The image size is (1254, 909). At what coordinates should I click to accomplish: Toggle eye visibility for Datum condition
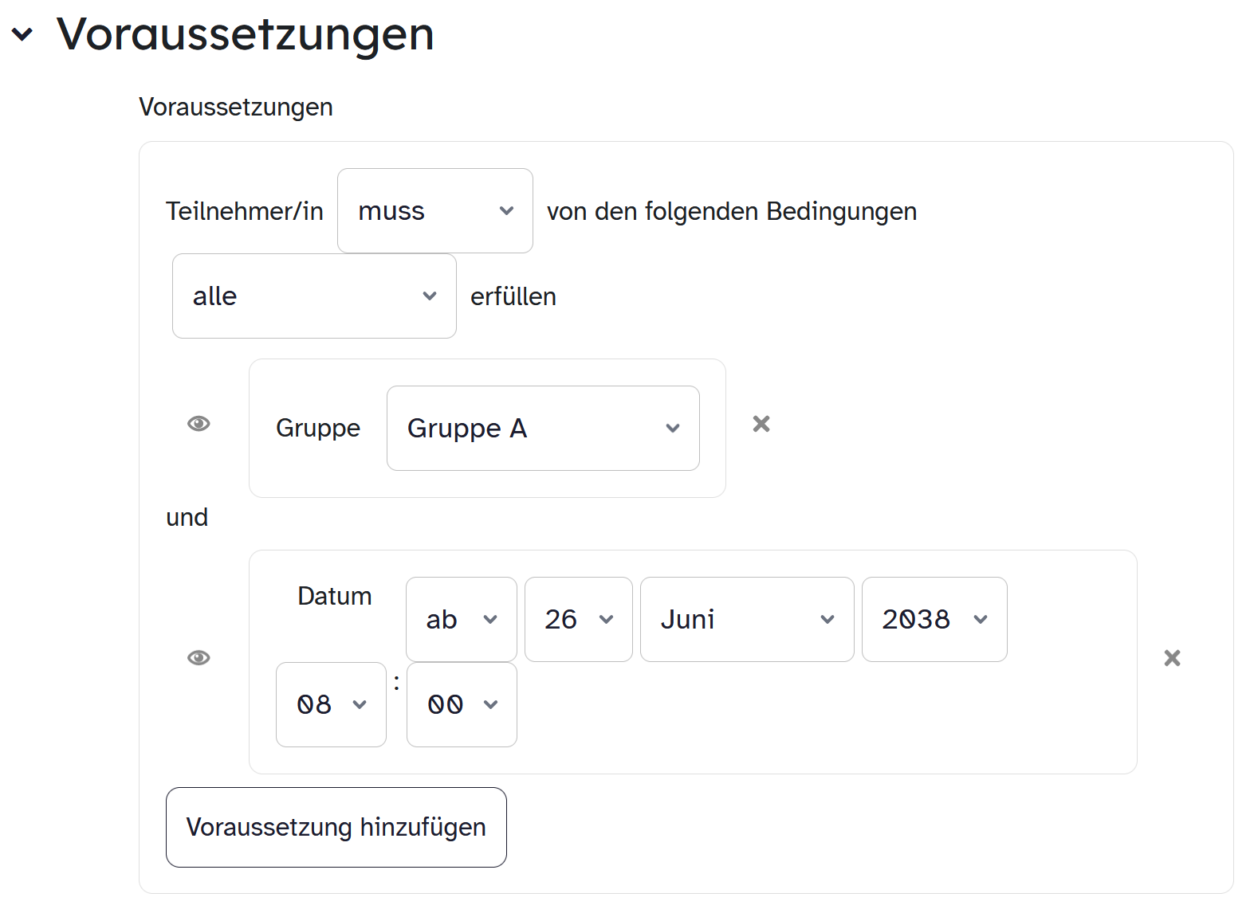199,658
